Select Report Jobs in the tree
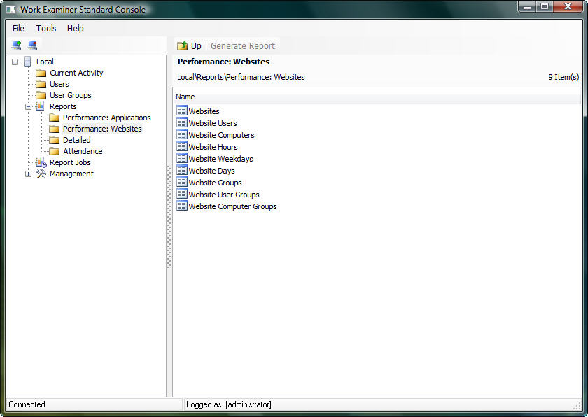588x417 pixels. (x=70, y=162)
